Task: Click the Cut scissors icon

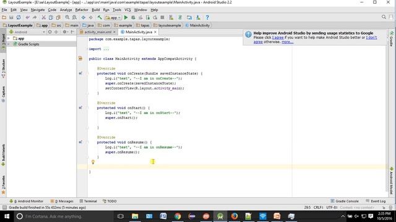Action: (x=44, y=18)
